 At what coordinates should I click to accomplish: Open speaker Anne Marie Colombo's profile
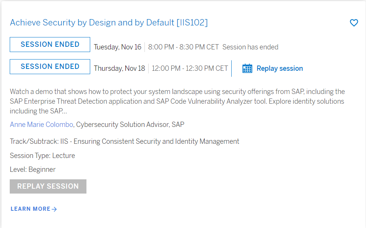[42, 125]
